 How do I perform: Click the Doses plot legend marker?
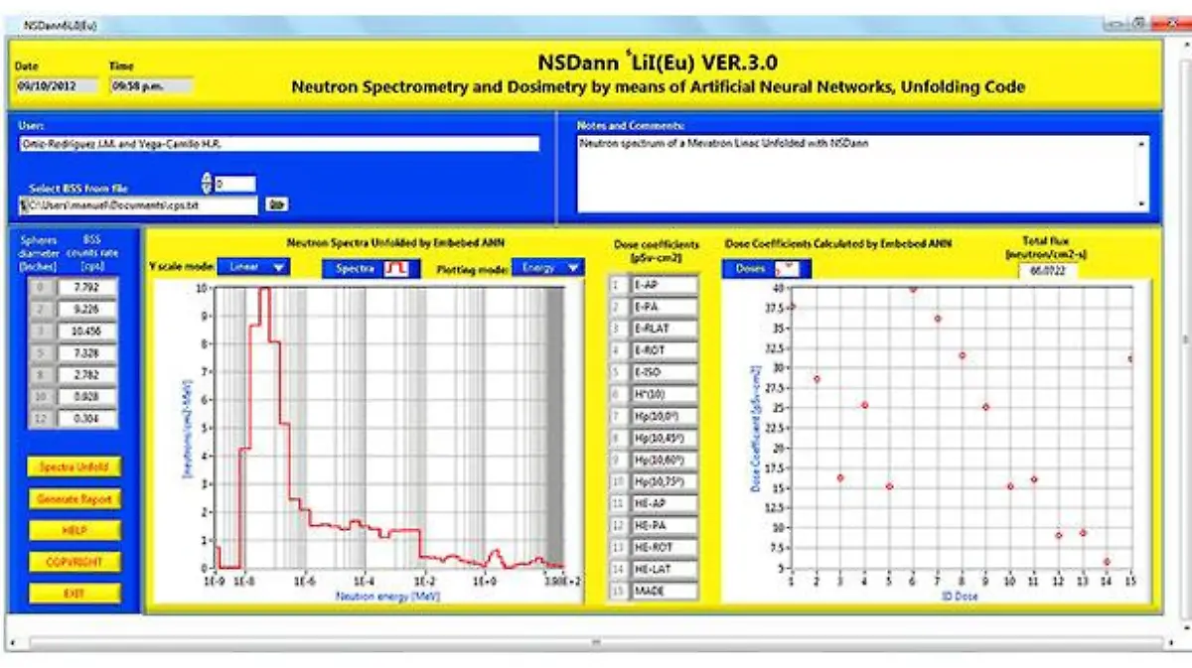(x=784, y=269)
